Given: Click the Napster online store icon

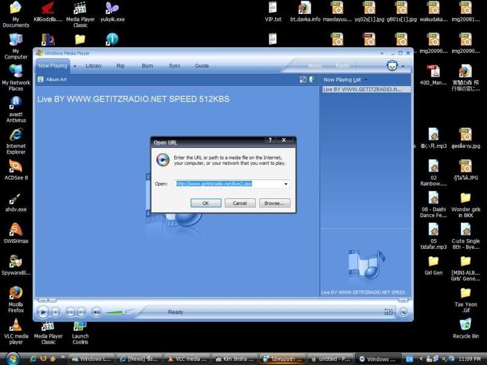Looking at the screenshot, I should coord(392,66).
